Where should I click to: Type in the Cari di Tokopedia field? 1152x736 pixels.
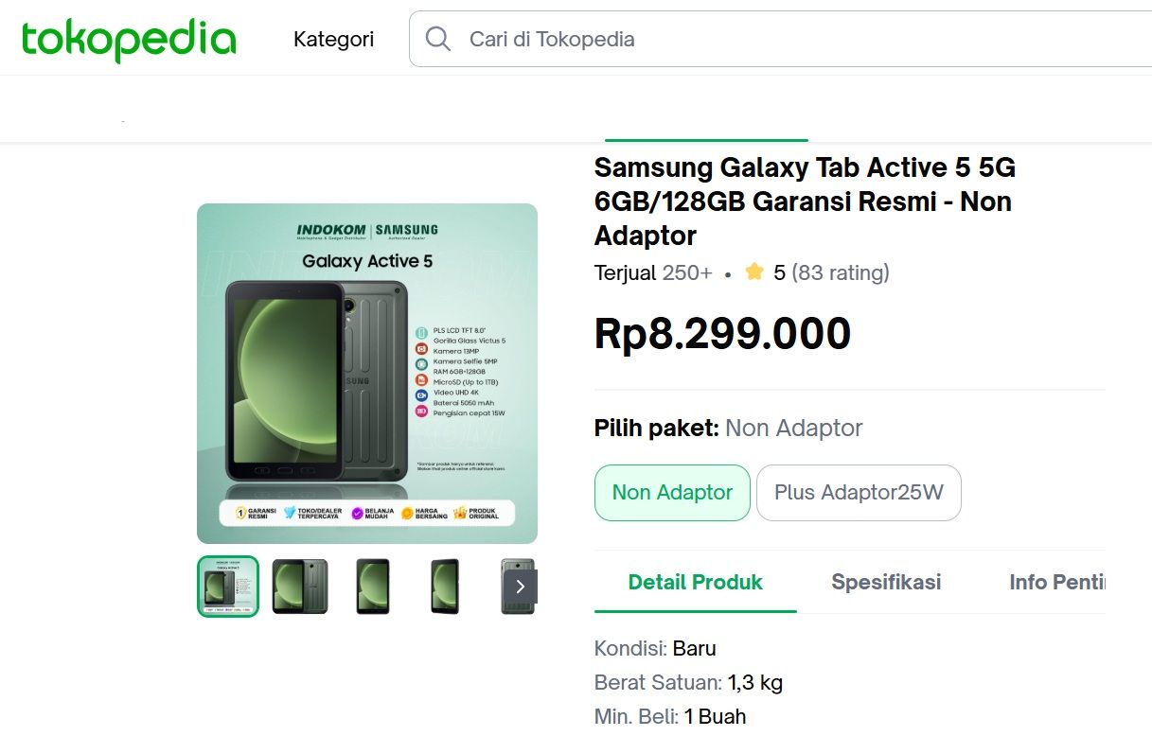(757, 39)
